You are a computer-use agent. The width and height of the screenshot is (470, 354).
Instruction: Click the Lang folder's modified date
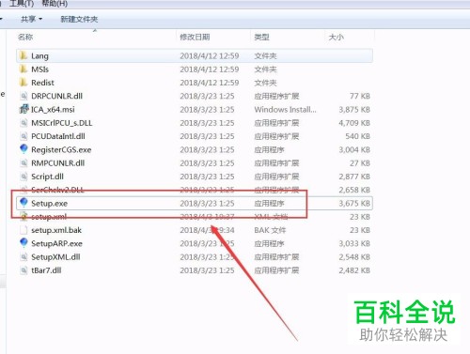click(210, 55)
